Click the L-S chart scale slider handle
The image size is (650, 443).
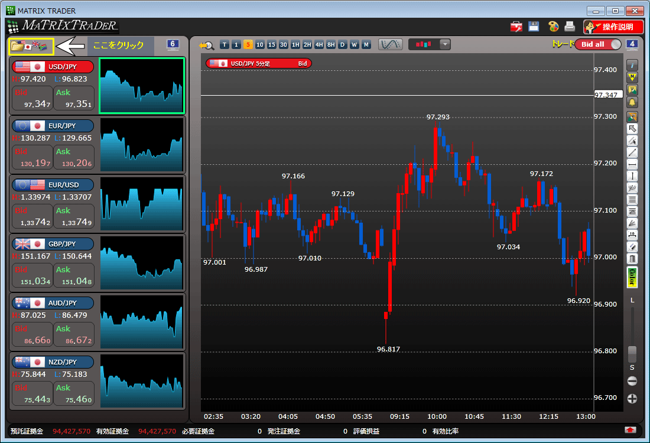coord(632,354)
